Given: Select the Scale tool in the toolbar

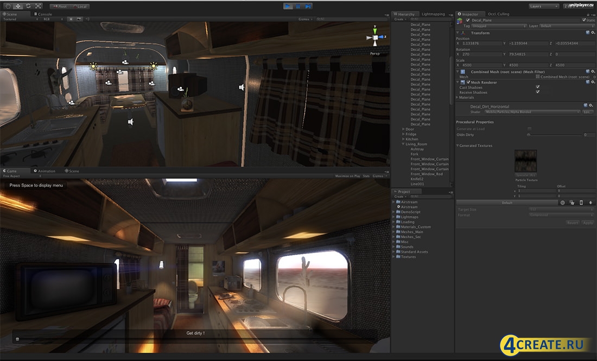Looking at the screenshot, I should pyautogui.click(x=38, y=6).
